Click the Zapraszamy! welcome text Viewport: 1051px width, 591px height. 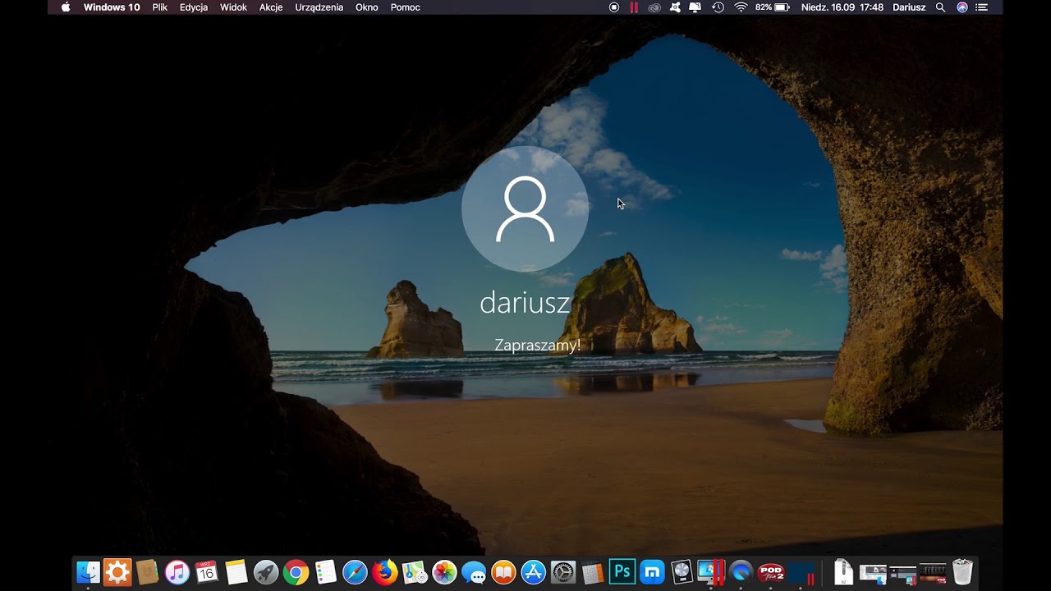537,346
